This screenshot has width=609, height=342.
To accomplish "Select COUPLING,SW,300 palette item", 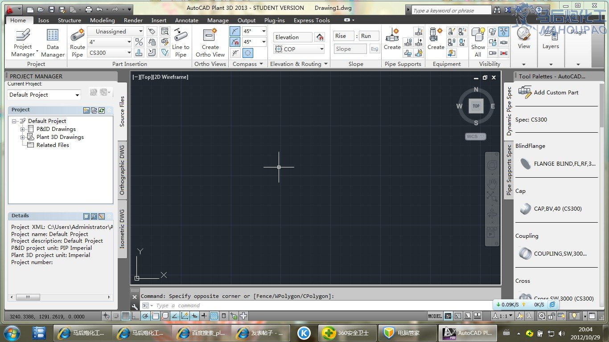I will point(552,253).
